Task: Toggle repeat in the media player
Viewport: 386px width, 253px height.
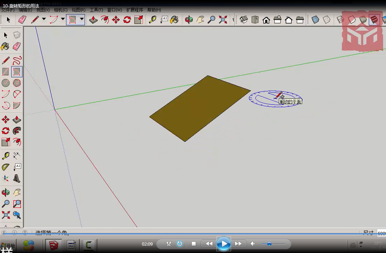Action: point(179,244)
